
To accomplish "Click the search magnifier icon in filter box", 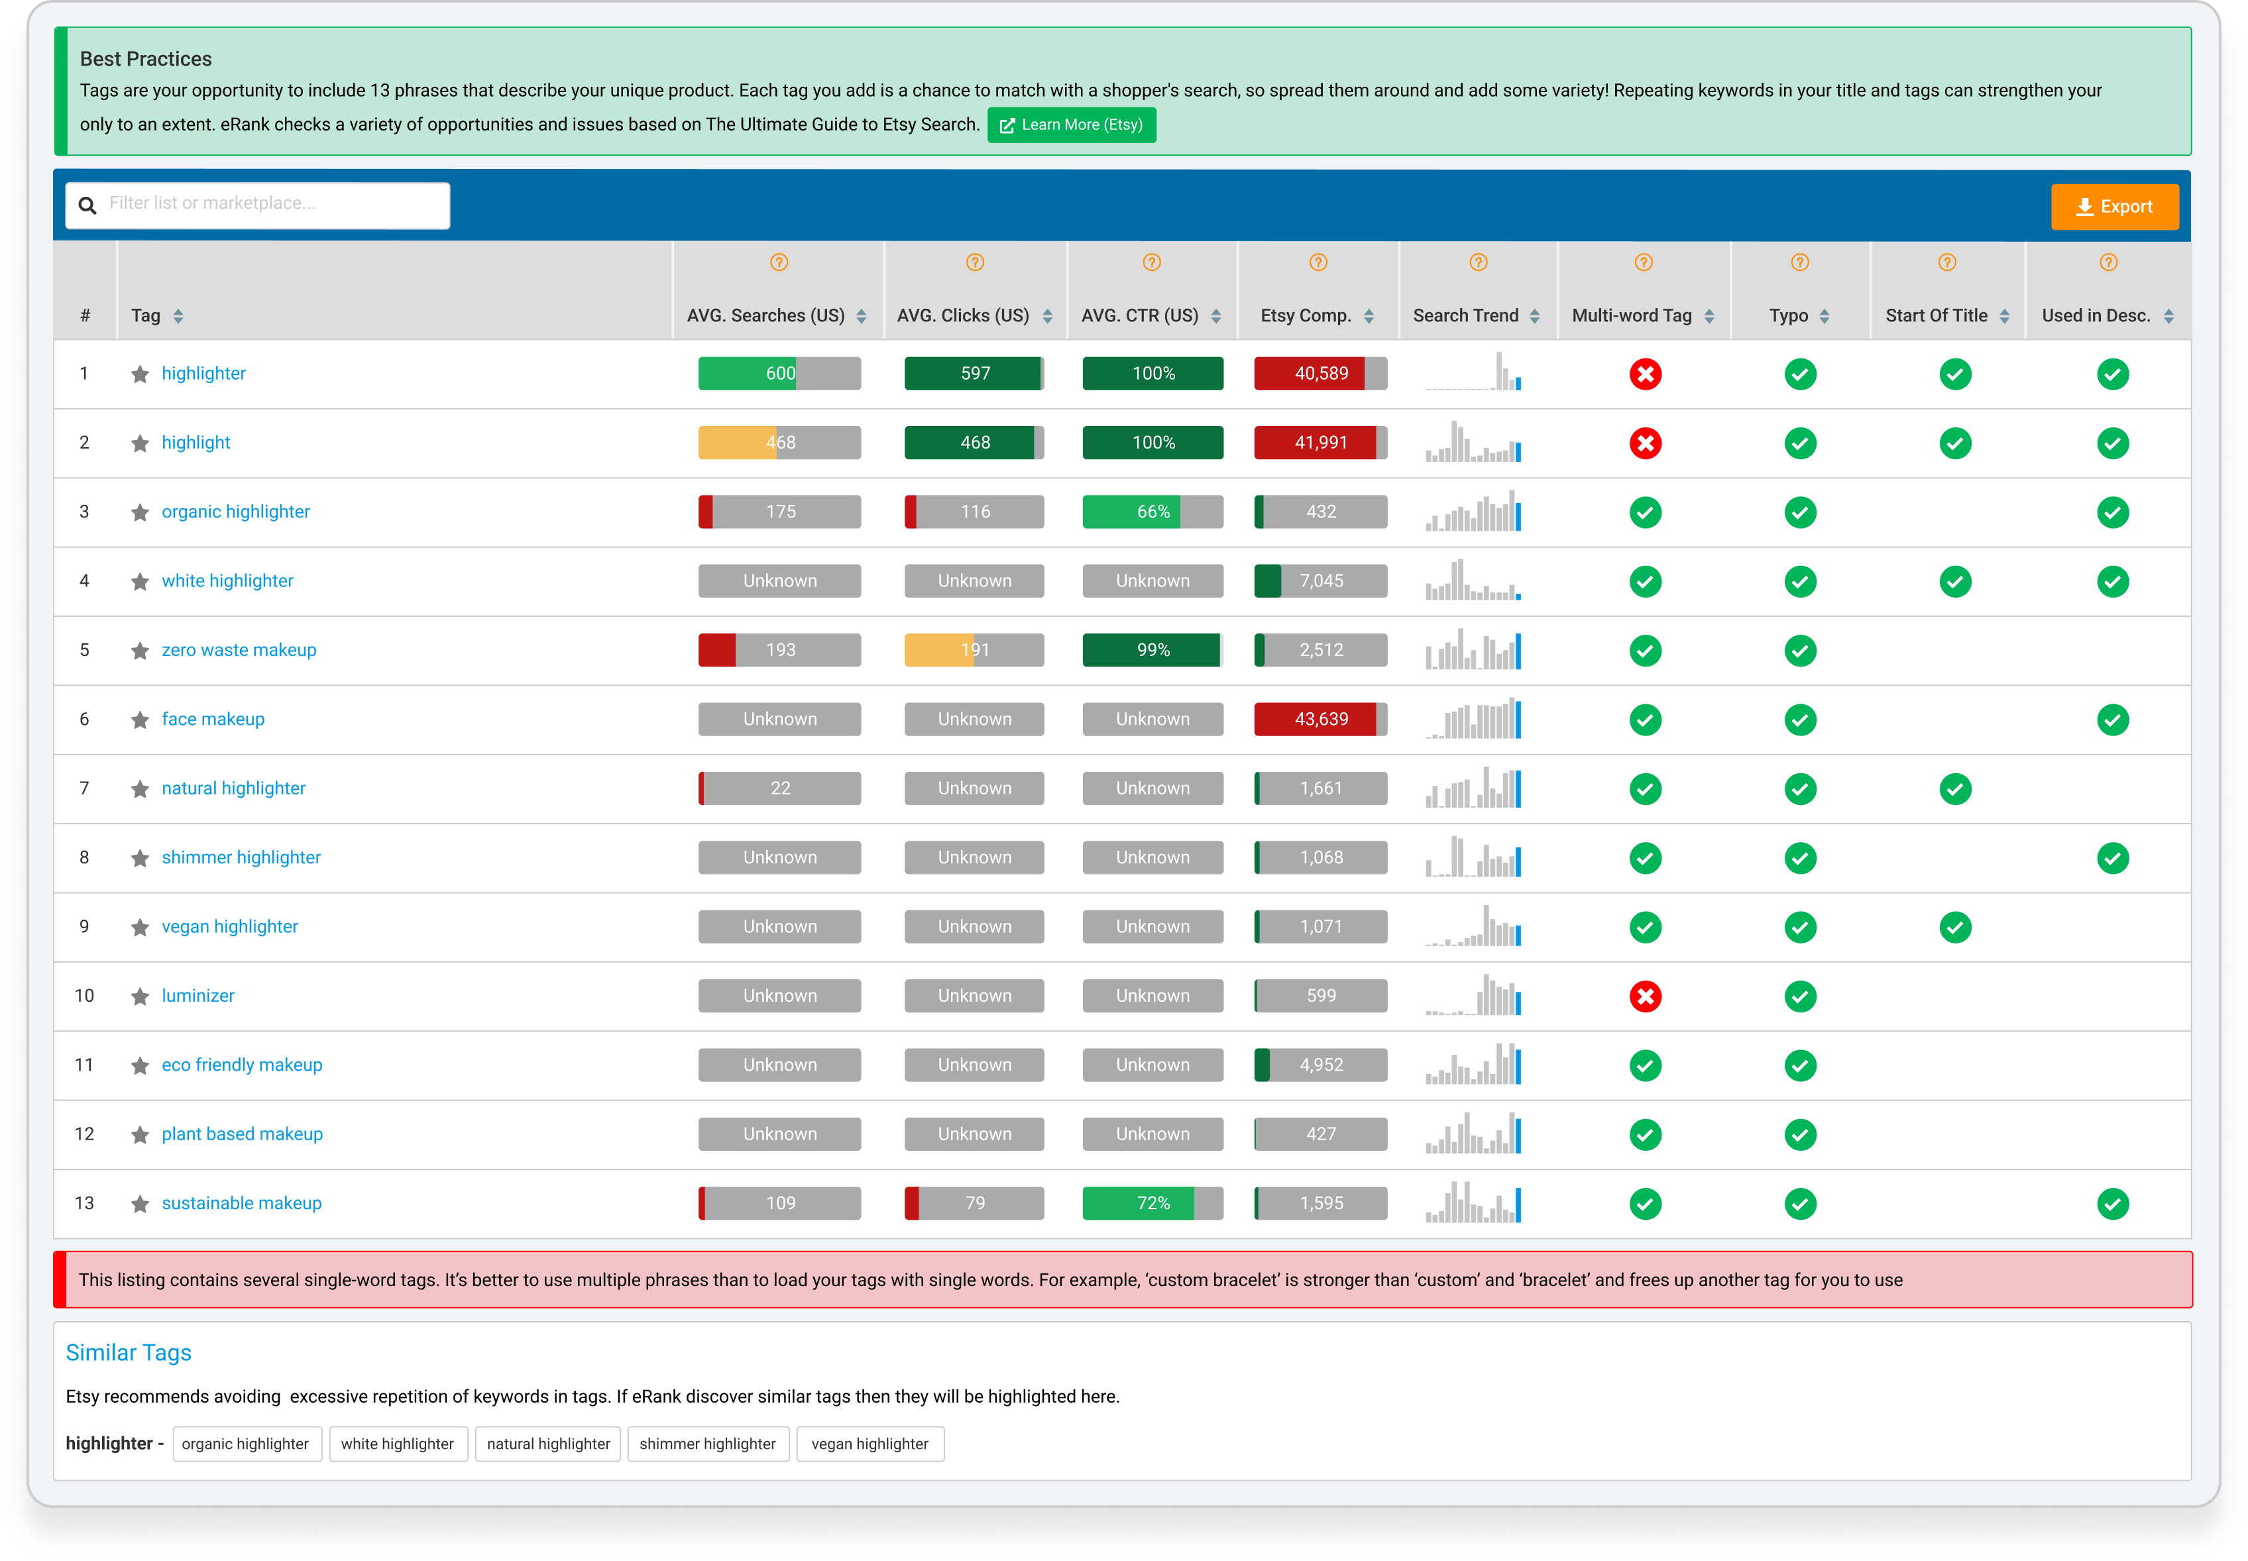I will (x=87, y=205).
